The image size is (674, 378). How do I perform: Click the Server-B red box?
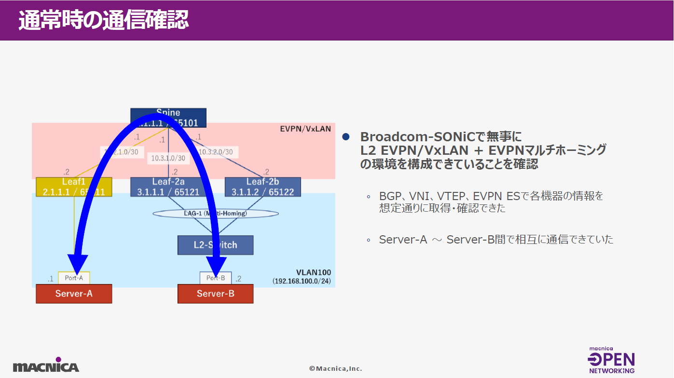click(x=216, y=294)
